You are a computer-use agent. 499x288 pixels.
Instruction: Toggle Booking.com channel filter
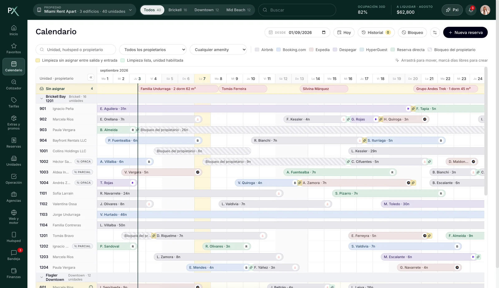pos(291,50)
